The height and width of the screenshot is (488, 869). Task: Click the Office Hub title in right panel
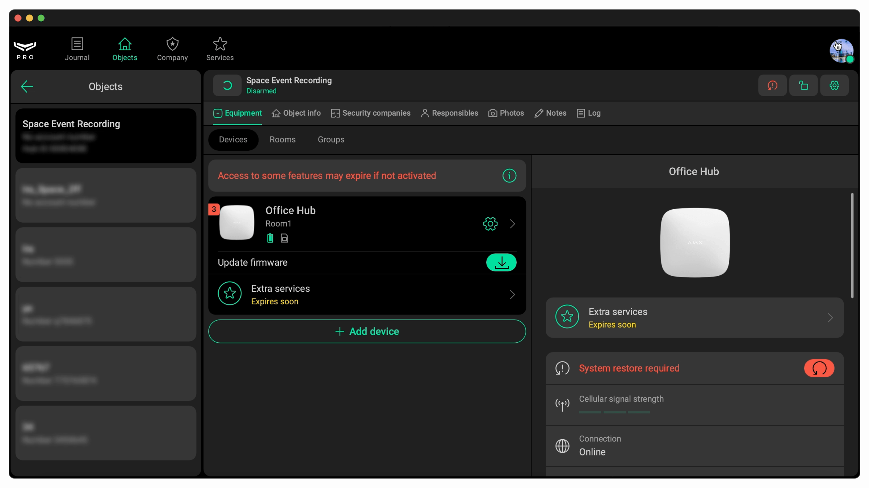(694, 171)
